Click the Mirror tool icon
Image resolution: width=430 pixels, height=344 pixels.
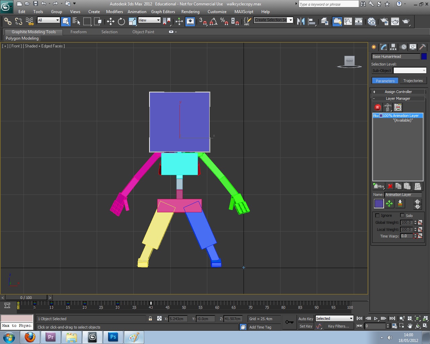click(x=301, y=21)
